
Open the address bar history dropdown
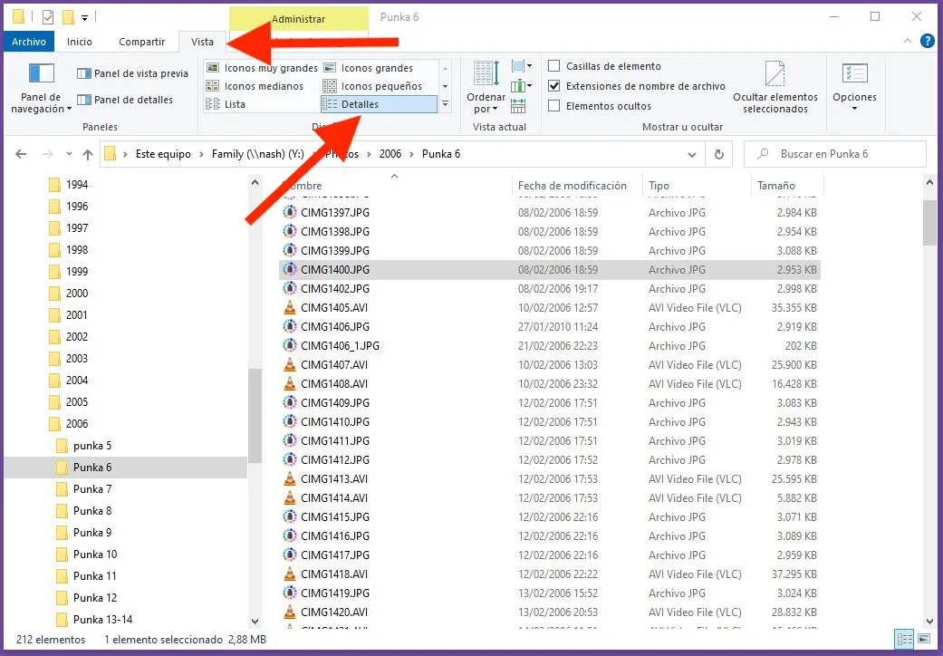tap(692, 154)
